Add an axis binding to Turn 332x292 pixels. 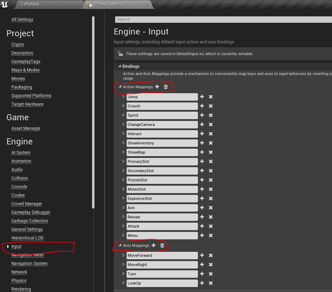pyautogui.click(x=202, y=274)
